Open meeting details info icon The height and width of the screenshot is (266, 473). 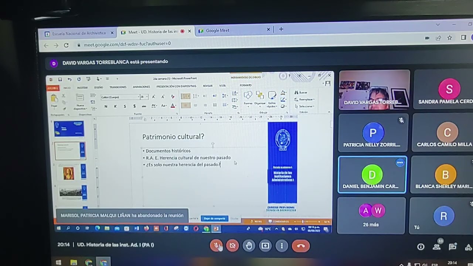click(x=421, y=247)
